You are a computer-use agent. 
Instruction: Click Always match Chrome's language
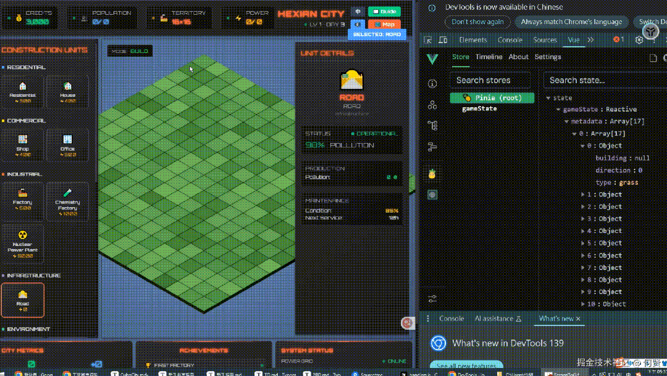click(571, 22)
